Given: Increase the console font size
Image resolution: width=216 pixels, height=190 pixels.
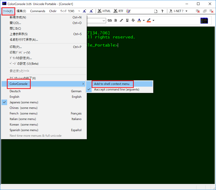Looking at the screenshot, I should click(85, 11).
